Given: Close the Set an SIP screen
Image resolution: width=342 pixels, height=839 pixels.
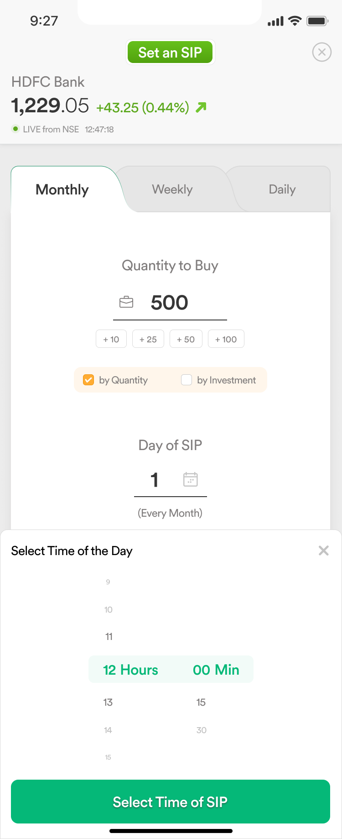Looking at the screenshot, I should (321, 52).
